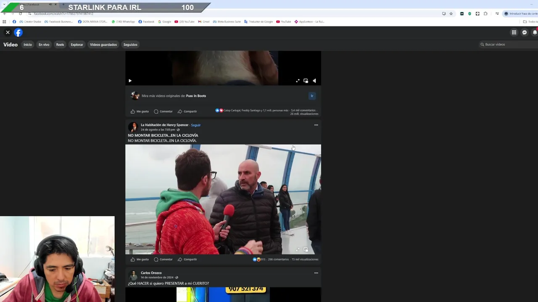This screenshot has height=302, width=538.
Task: Open Carlos Orozco profile name
Action: 151,273
